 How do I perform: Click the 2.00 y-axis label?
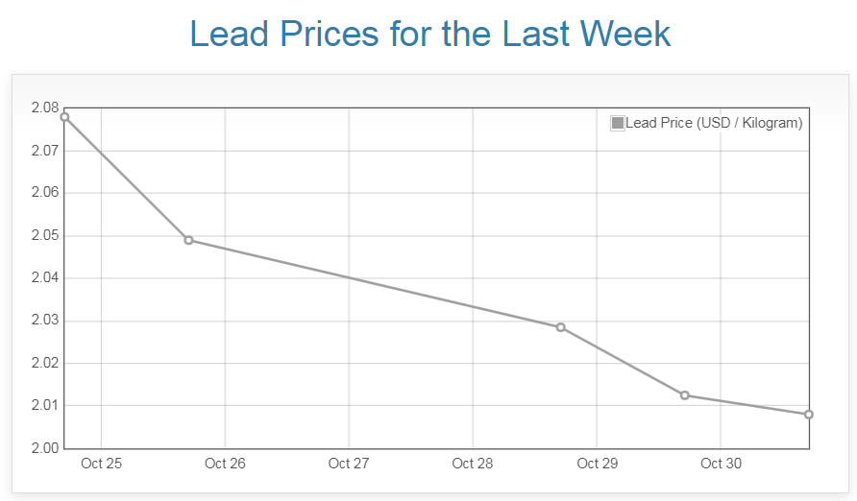(45, 448)
